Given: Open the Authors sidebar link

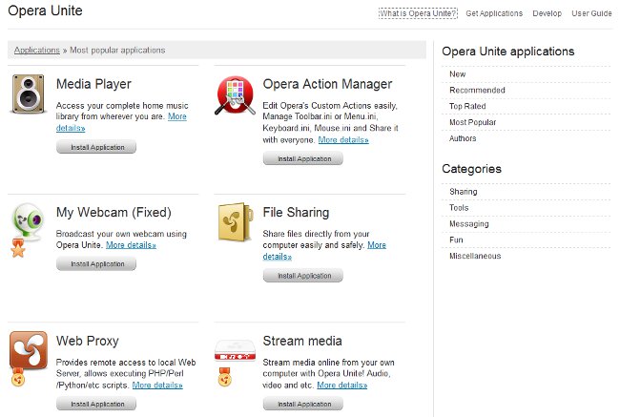Looking at the screenshot, I should pos(463,138).
